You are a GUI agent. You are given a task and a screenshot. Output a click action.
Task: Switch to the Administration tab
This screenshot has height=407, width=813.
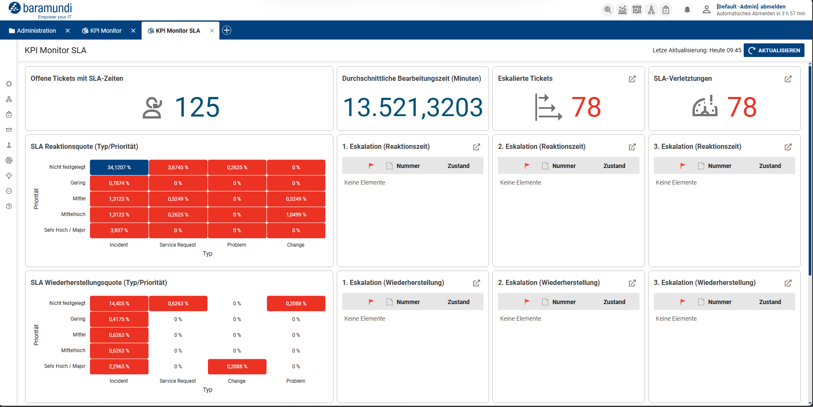point(37,30)
